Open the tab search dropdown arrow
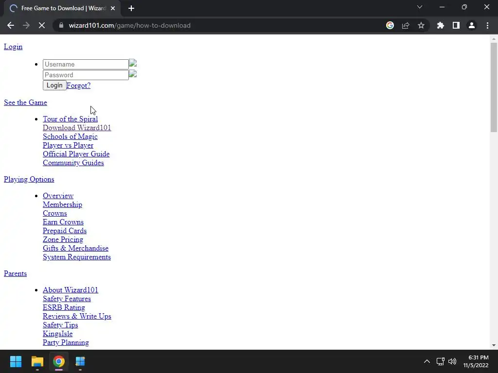The height and width of the screenshot is (373, 498). [420, 7]
